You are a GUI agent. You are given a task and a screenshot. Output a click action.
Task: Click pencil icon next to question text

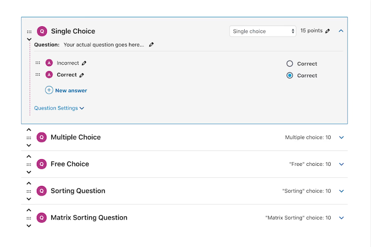point(152,44)
